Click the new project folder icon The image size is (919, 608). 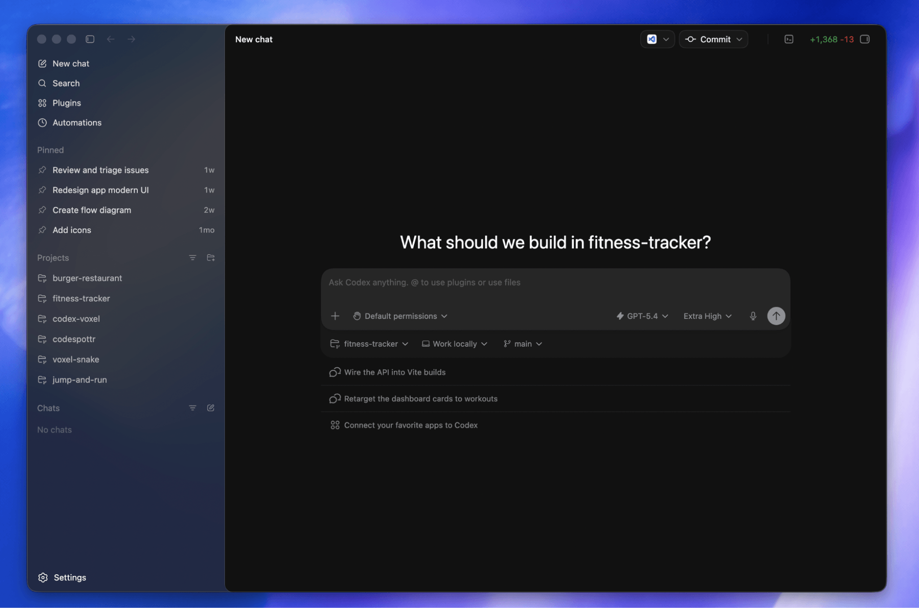coord(210,258)
